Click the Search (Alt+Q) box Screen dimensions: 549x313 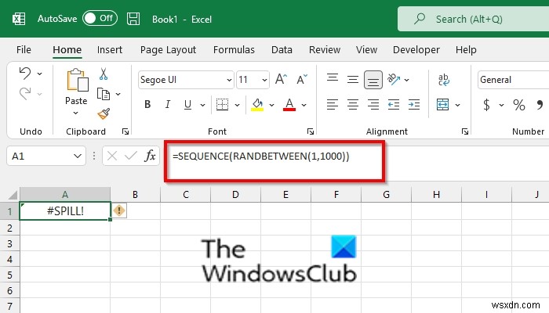[473, 19]
